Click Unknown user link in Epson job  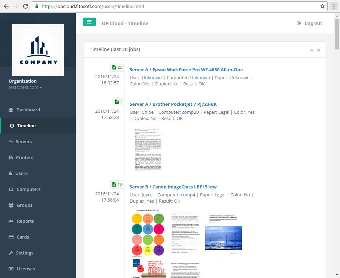[152, 77]
